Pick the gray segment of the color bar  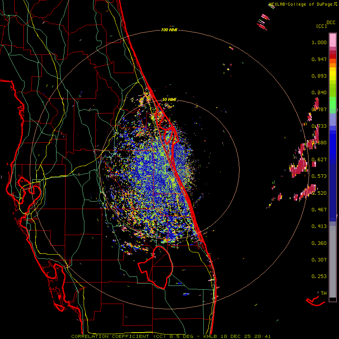pos(333,262)
